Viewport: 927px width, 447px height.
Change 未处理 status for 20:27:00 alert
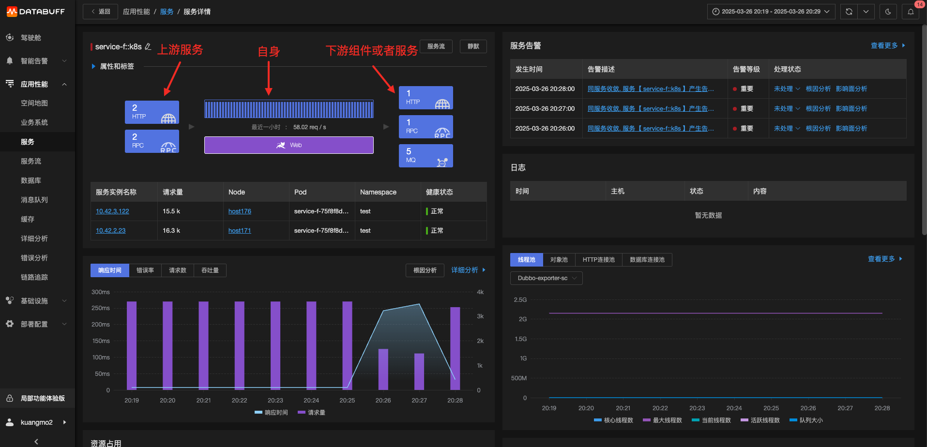click(x=787, y=108)
